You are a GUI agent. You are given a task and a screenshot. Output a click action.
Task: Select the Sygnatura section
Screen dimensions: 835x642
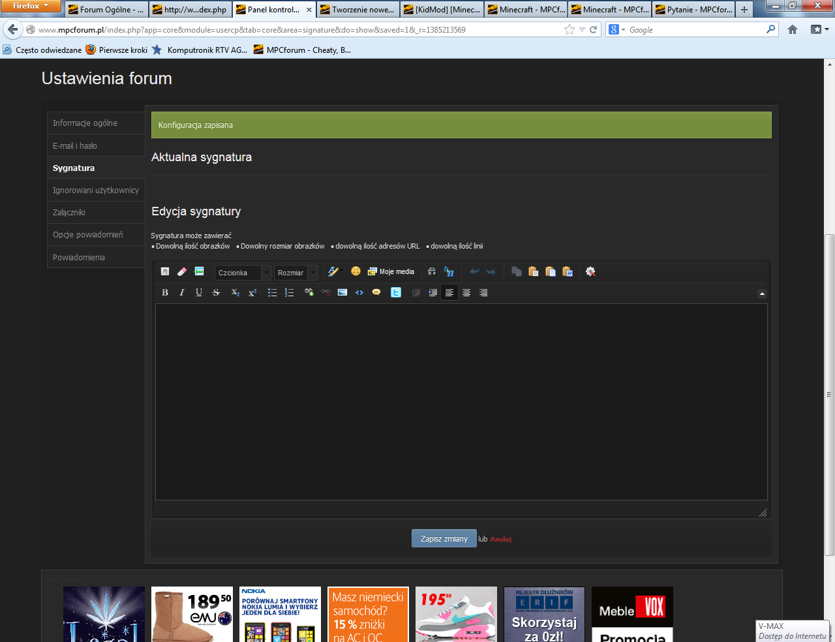coord(96,168)
